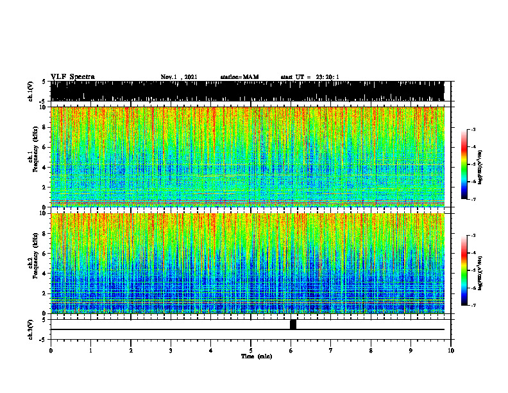The image size is (508, 393).
Task: Click the ch.1 frequency tick label 6
Action: coord(45,147)
